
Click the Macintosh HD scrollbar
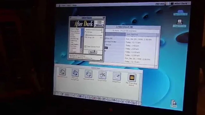coord(157,51)
